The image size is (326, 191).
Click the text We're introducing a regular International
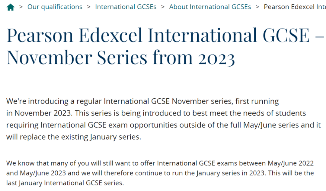click(x=78, y=101)
